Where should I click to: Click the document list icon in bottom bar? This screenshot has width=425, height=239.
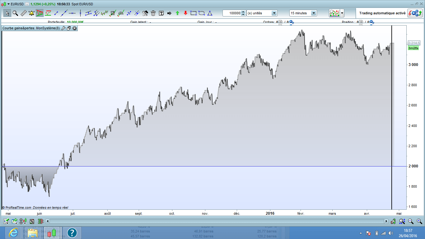pyautogui.click(x=32, y=221)
